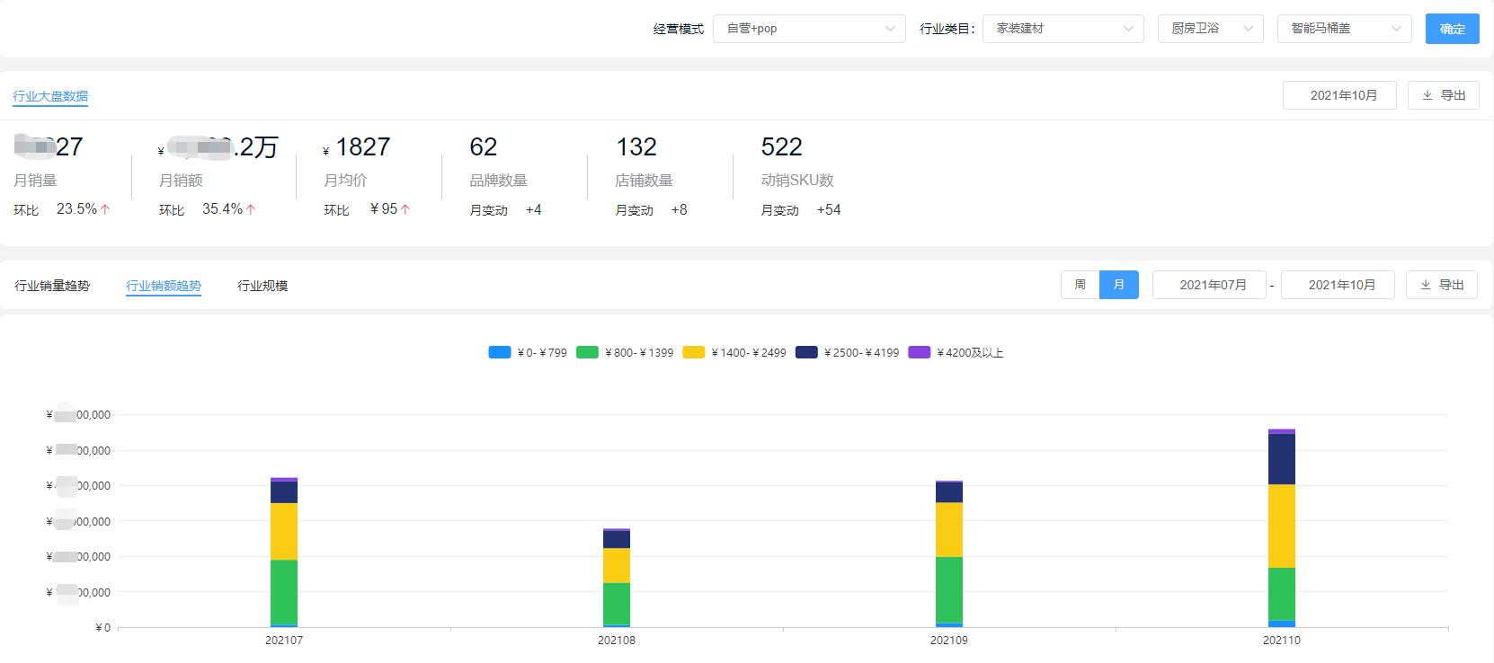Switch to the 行业销量趋势 tab
Viewport: 1494px width, 663px height.
[52, 286]
